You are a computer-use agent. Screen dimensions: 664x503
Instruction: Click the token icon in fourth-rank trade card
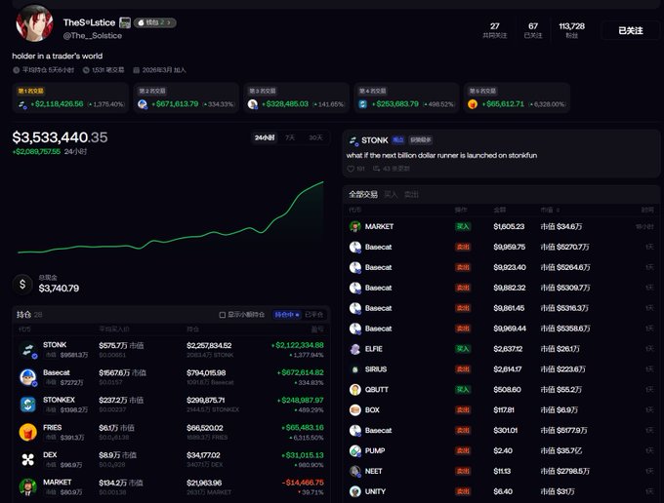coord(362,104)
